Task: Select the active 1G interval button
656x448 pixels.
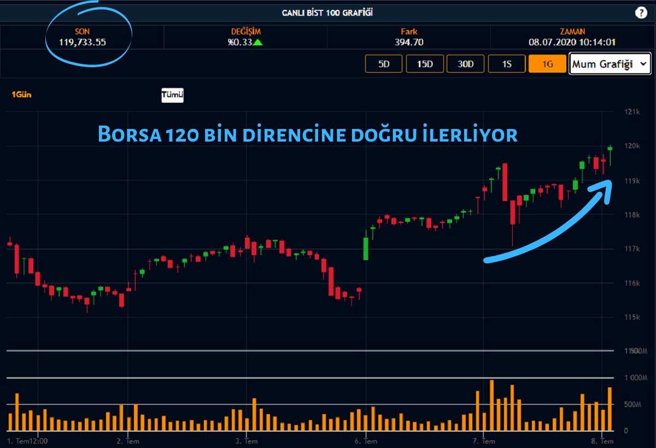Action: 547,64
